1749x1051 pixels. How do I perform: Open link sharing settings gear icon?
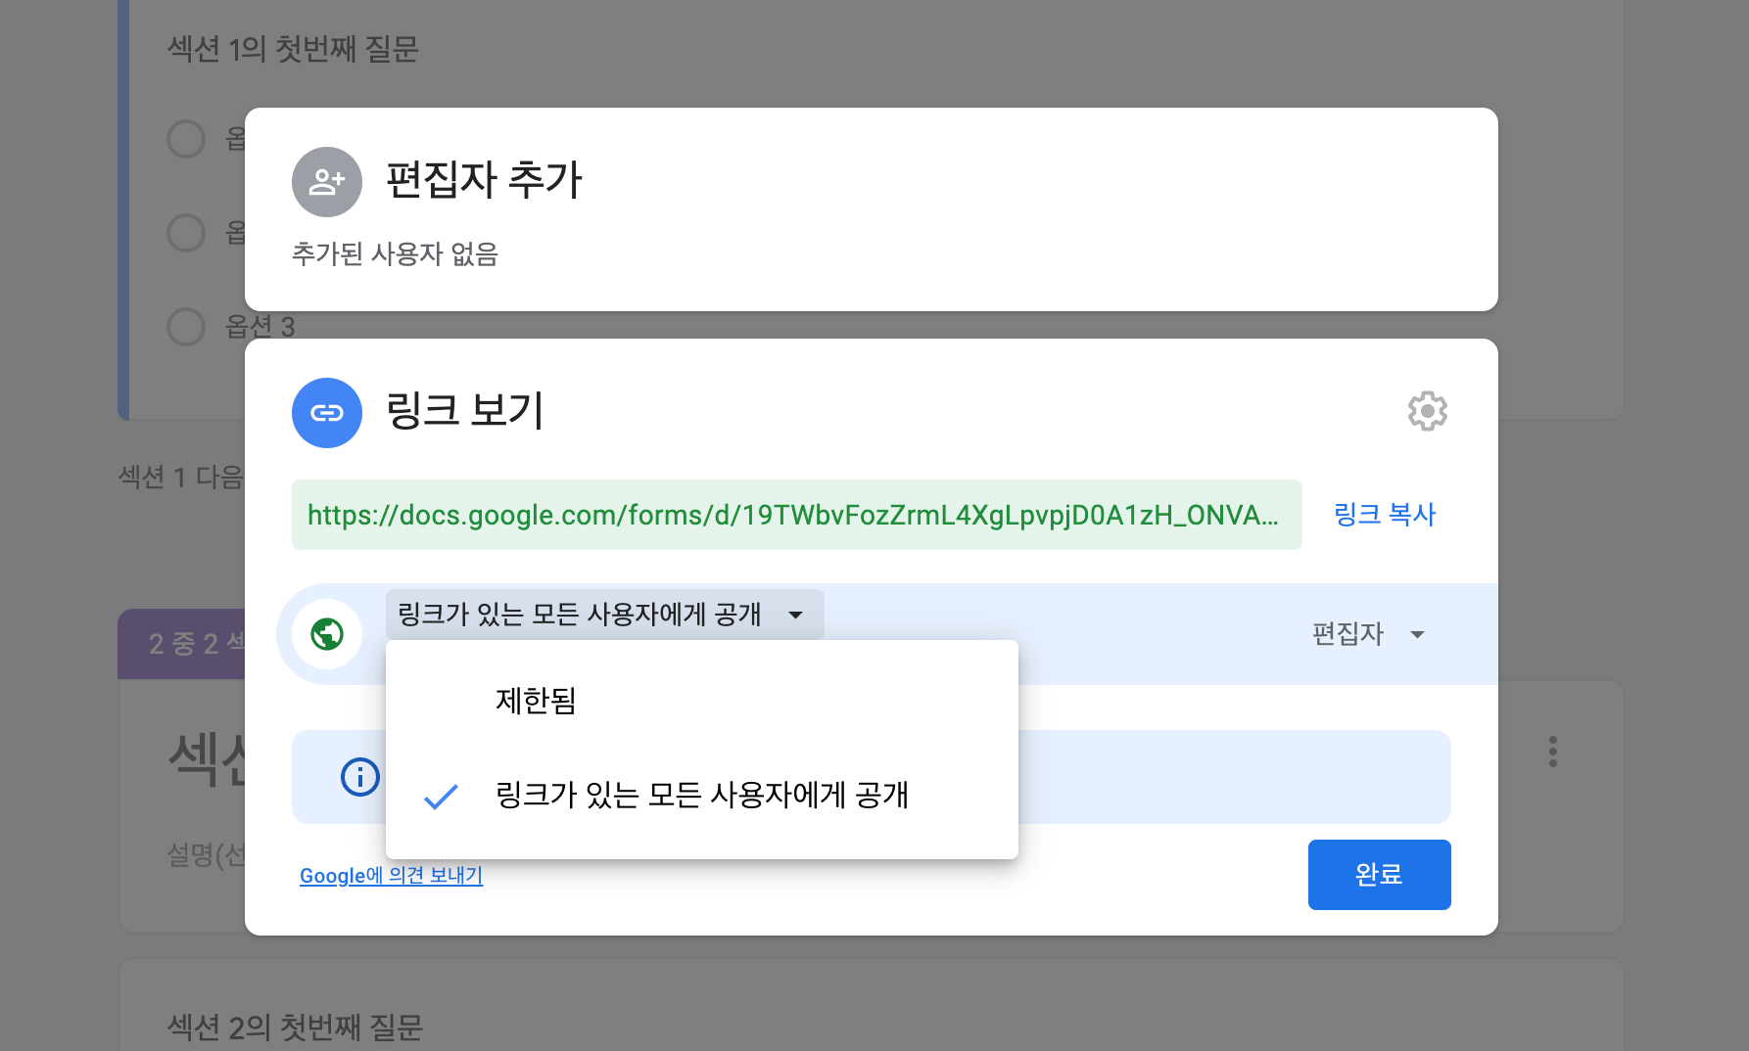1428,411
